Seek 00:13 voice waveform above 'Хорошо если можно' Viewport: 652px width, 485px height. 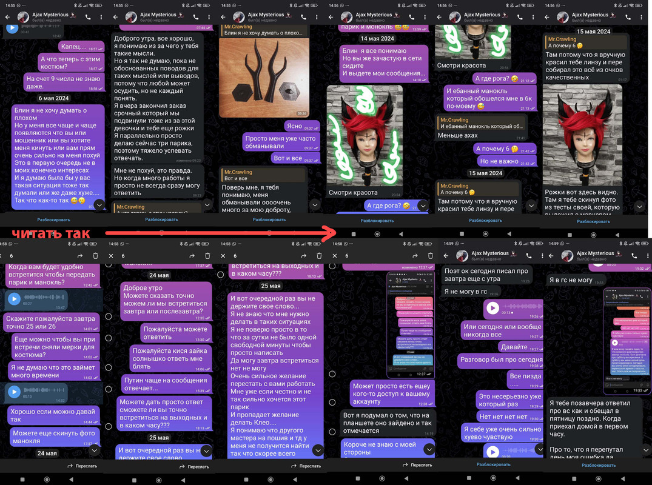click(x=44, y=390)
